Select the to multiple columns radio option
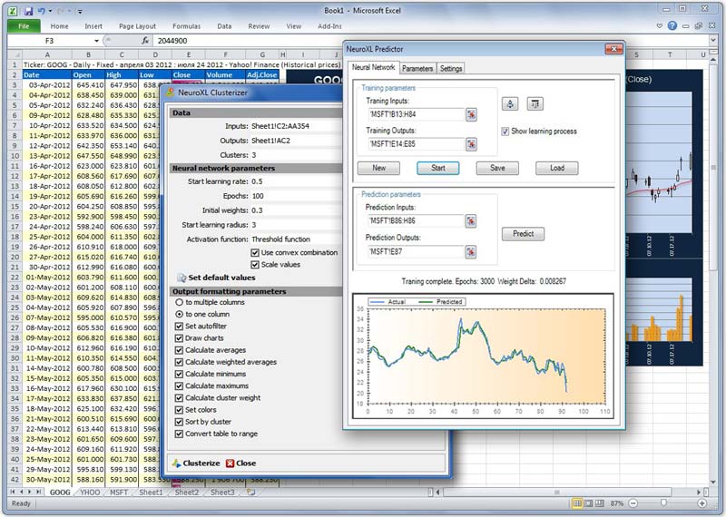Image resolution: width=726 pixels, height=517 pixels. click(179, 302)
